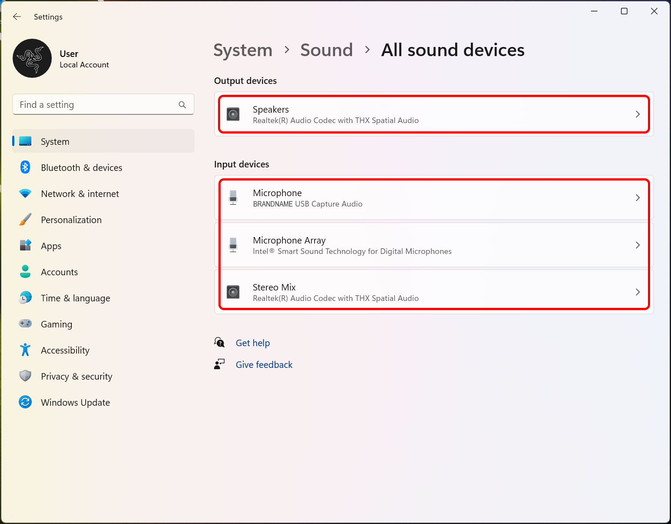Click the Windows Update sync icon
Image resolution: width=671 pixels, height=524 pixels.
click(25, 402)
